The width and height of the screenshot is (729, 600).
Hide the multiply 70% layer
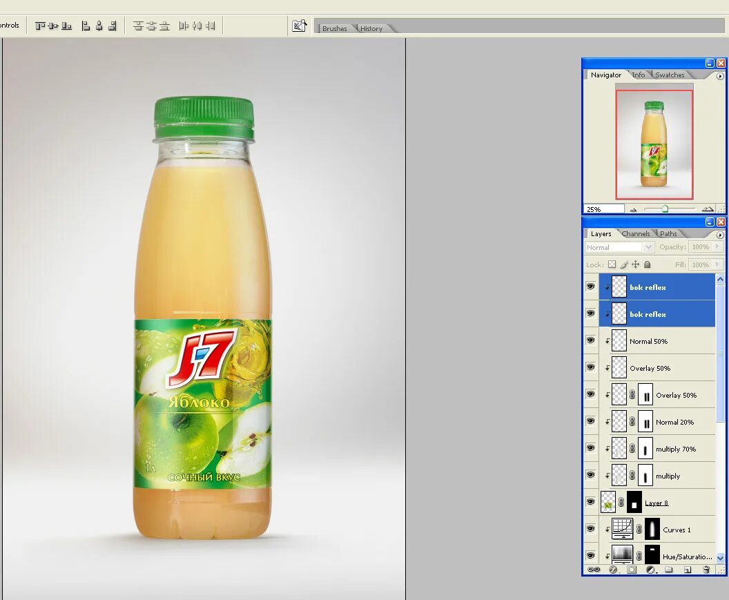(x=590, y=448)
